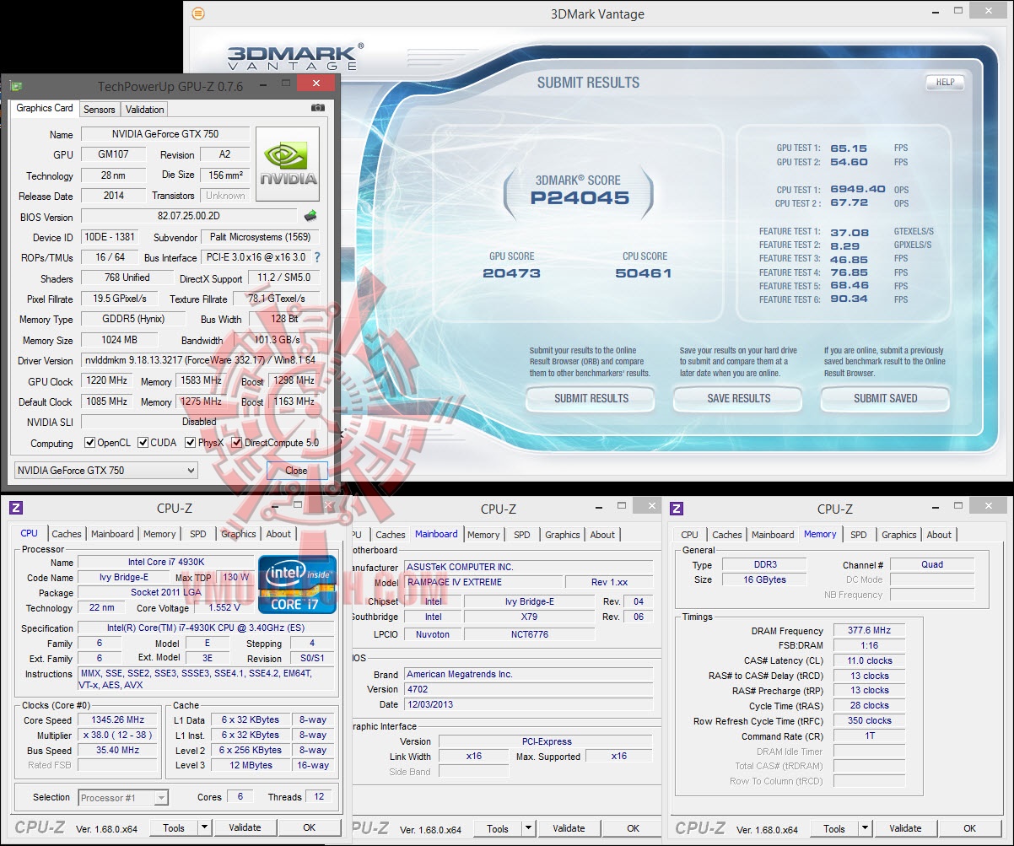Click the 3DMark Vantage orange title icon
Viewport: 1014px width, 846px height.
pyautogui.click(x=197, y=13)
